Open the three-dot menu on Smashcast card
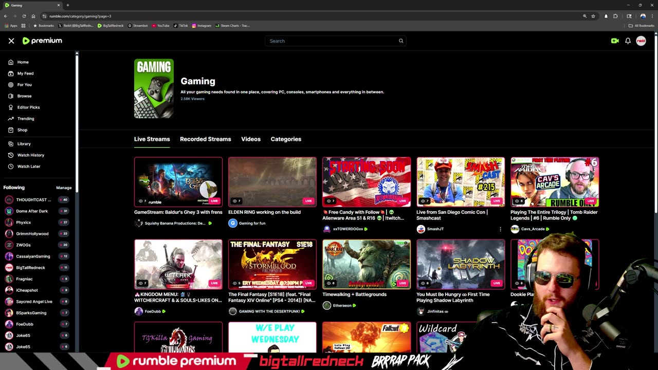Image resolution: width=658 pixels, height=370 pixels. click(x=500, y=229)
